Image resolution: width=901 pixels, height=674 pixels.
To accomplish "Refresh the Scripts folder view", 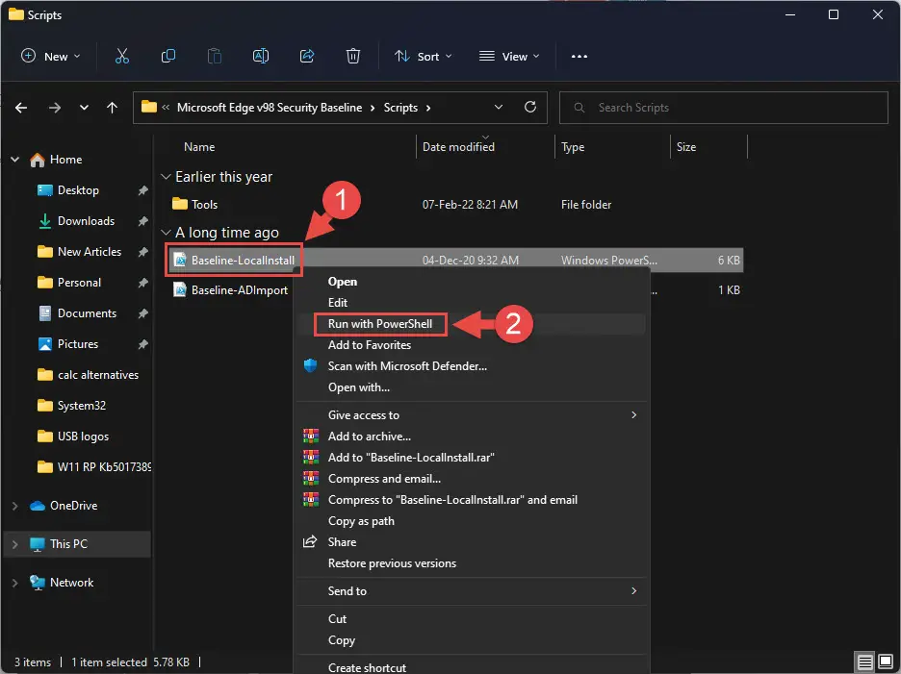I will [x=530, y=107].
